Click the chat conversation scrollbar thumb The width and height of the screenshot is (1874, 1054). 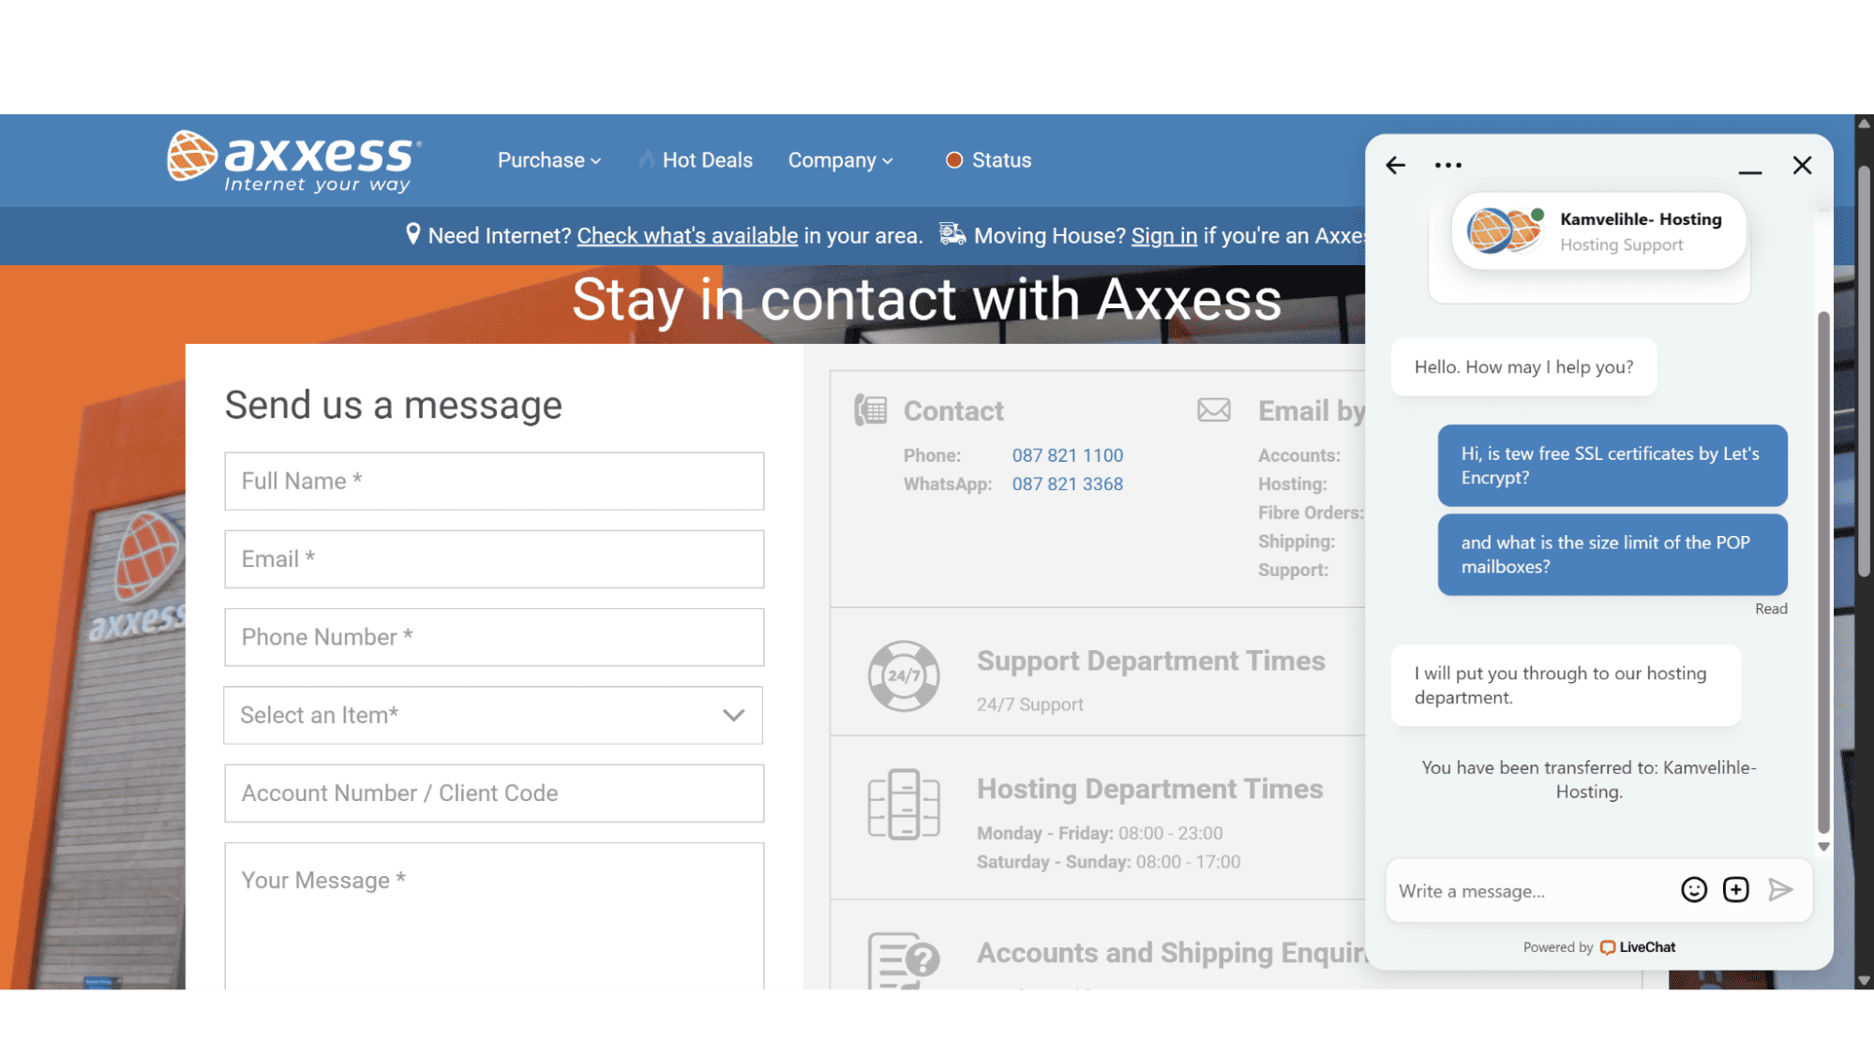coord(1823,572)
